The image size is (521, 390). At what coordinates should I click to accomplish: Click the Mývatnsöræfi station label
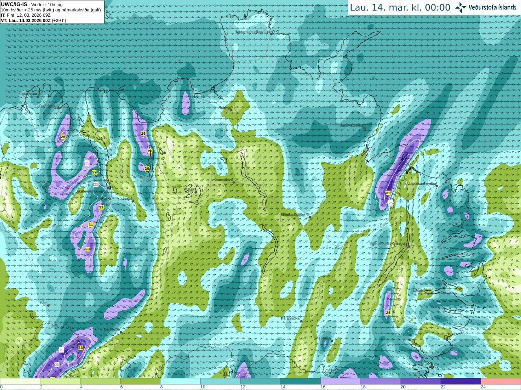[x=222, y=180]
